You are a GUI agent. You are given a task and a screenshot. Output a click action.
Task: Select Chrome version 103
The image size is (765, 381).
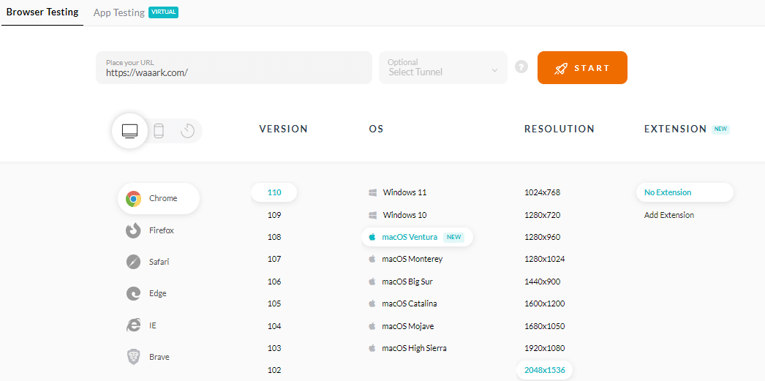click(274, 348)
